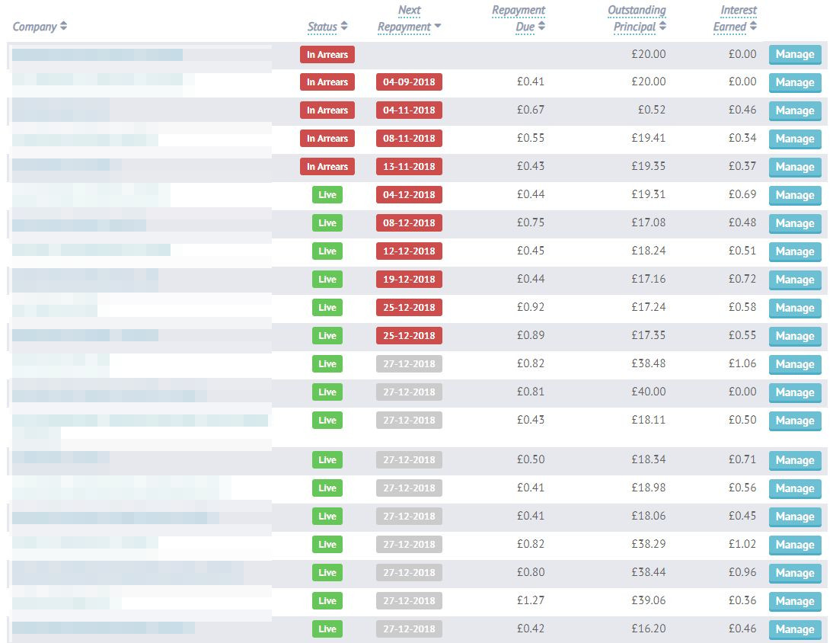Manage the loan due 08-11-2018
Image resolution: width=833 pixels, height=643 pixels.
(795, 139)
